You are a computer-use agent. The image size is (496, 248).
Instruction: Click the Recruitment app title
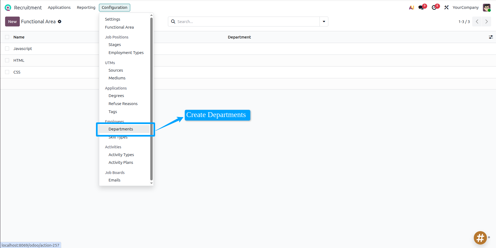(x=28, y=7)
